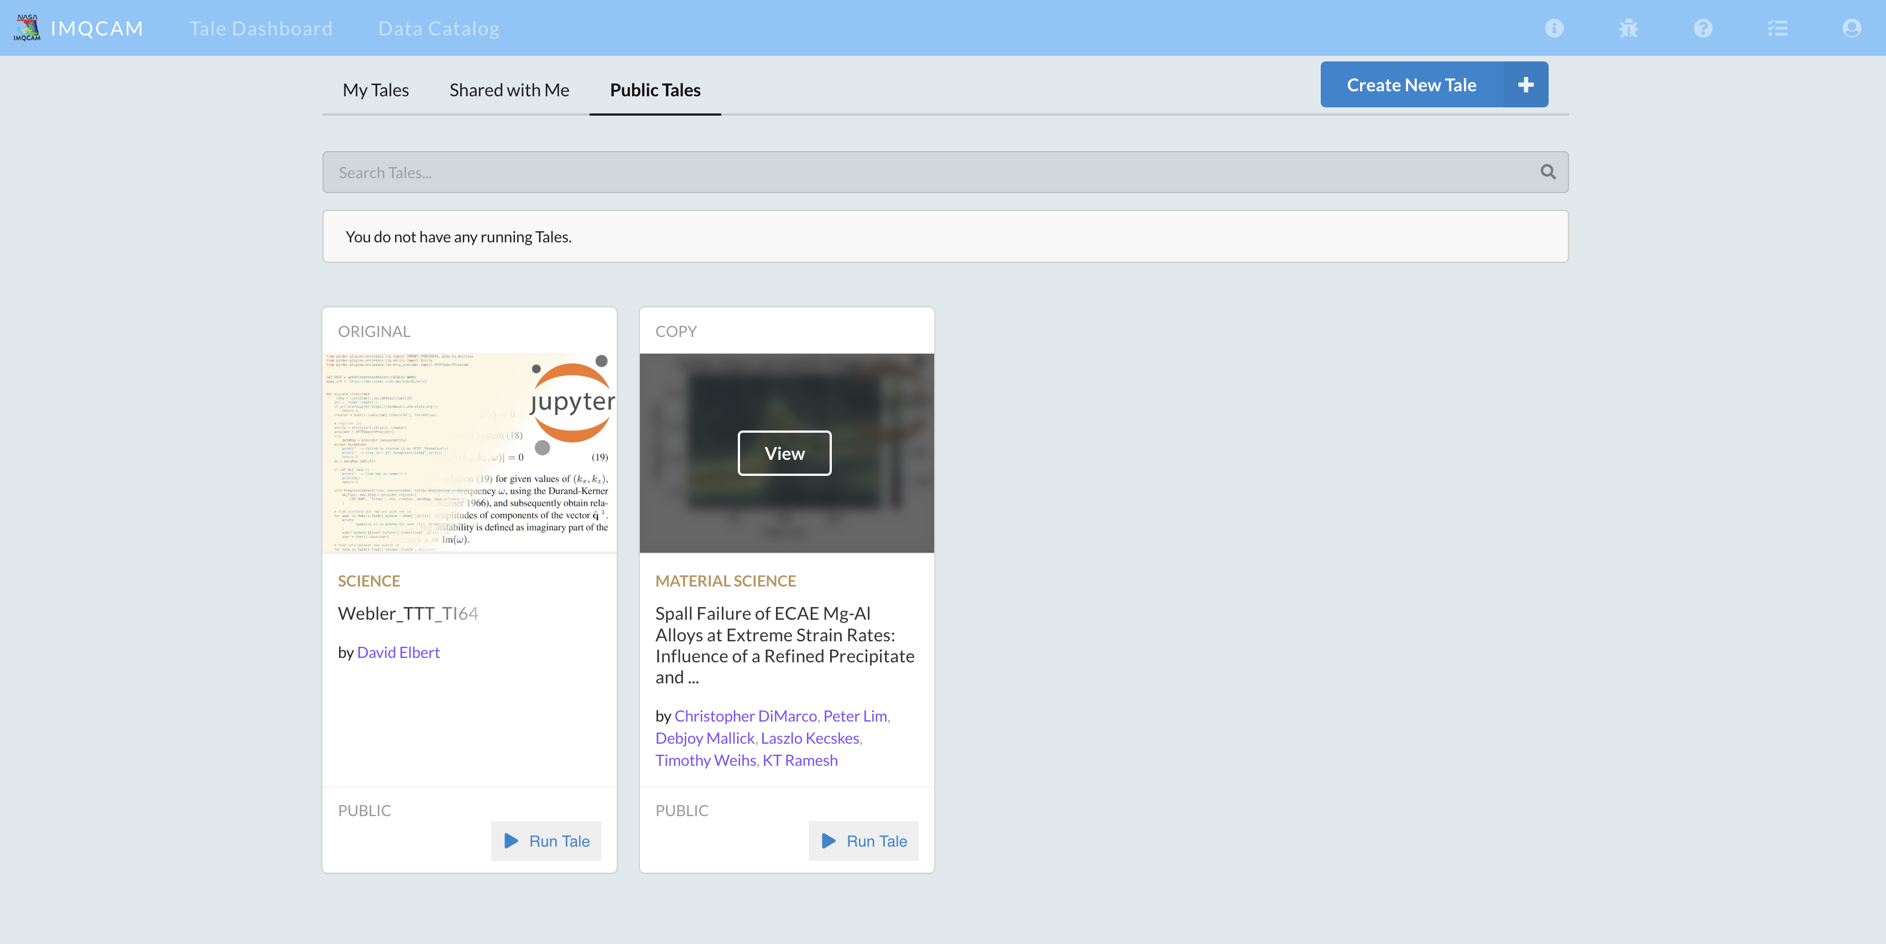The height and width of the screenshot is (944, 1886).
Task: Click Run Tale text on Webler_TTT_TI64 card
Action: click(x=559, y=841)
